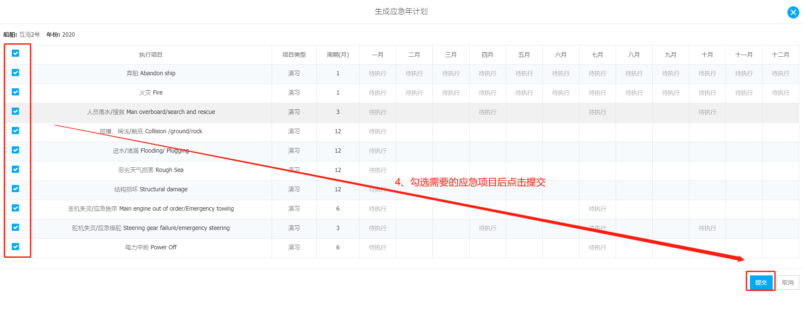Toggle checkbox for Collision /ground/rock row
803x317 pixels.
point(16,131)
